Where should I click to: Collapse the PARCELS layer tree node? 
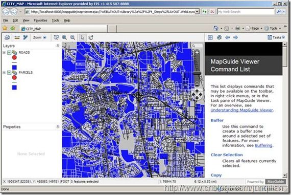click(x=4, y=73)
